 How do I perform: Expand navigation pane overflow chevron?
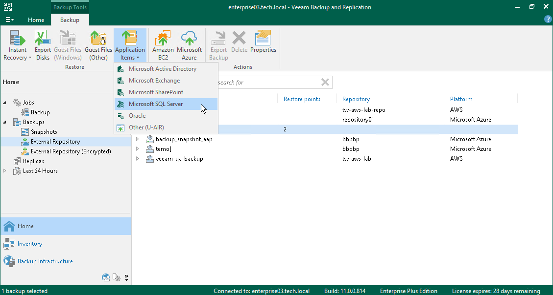pyautogui.click(x=126, y=278)
